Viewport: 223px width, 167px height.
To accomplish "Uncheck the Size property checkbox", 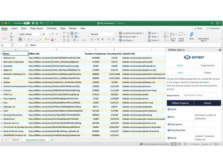I will tap(169, 117).
